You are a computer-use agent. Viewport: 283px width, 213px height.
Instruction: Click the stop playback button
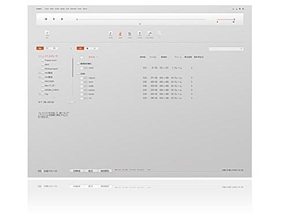point(62,19)
